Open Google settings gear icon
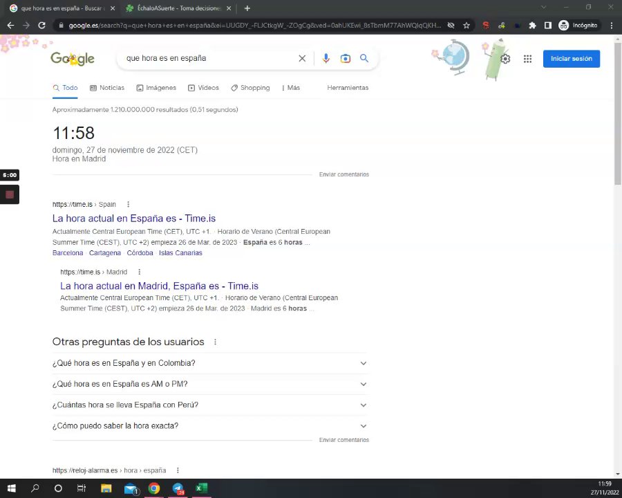The height and width of the screenshot is (498, 622). click(x=505, y=59)
